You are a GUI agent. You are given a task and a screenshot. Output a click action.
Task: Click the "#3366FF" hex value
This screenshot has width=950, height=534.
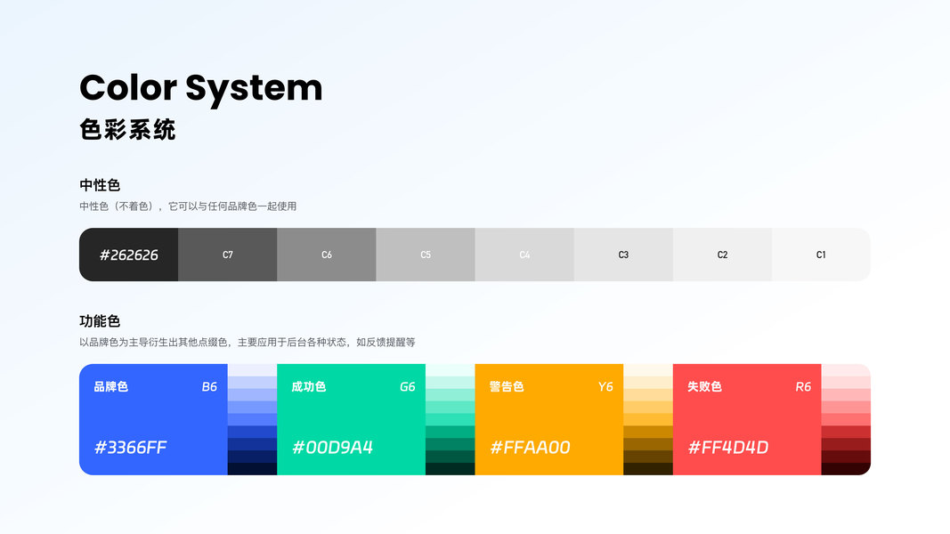point(130,448)
